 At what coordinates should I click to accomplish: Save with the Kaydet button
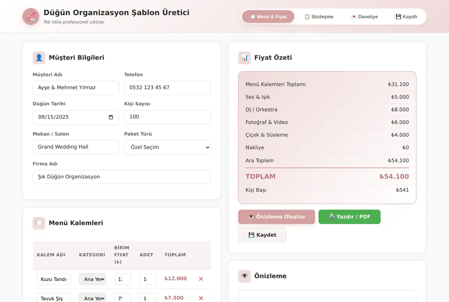[x=262, y=235]
